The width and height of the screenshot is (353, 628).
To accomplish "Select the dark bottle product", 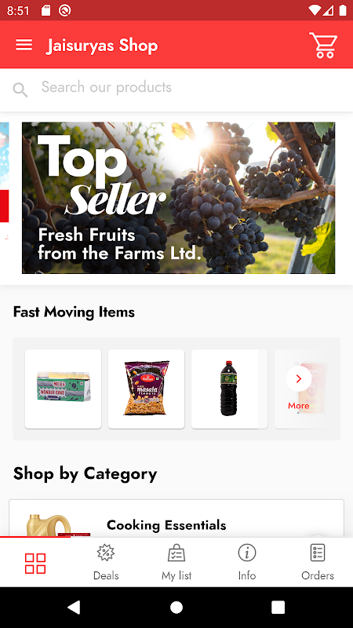I will pyautogui.click(x=229, y=389).
